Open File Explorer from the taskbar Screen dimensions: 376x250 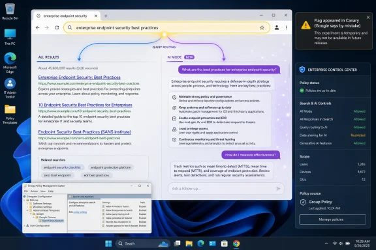[x=189, y=243]
